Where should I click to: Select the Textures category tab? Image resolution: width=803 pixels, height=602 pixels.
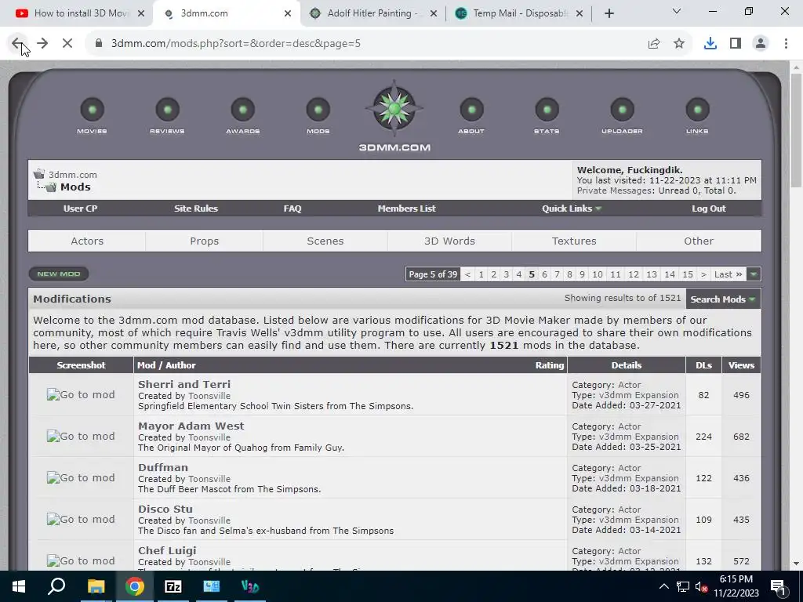click(574, 241)
